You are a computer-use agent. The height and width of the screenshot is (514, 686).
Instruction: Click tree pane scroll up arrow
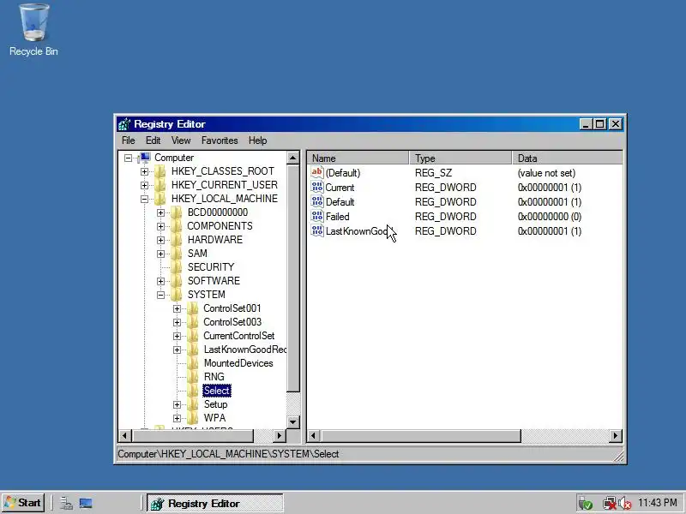pyautogui.click(x=293, y=158)
